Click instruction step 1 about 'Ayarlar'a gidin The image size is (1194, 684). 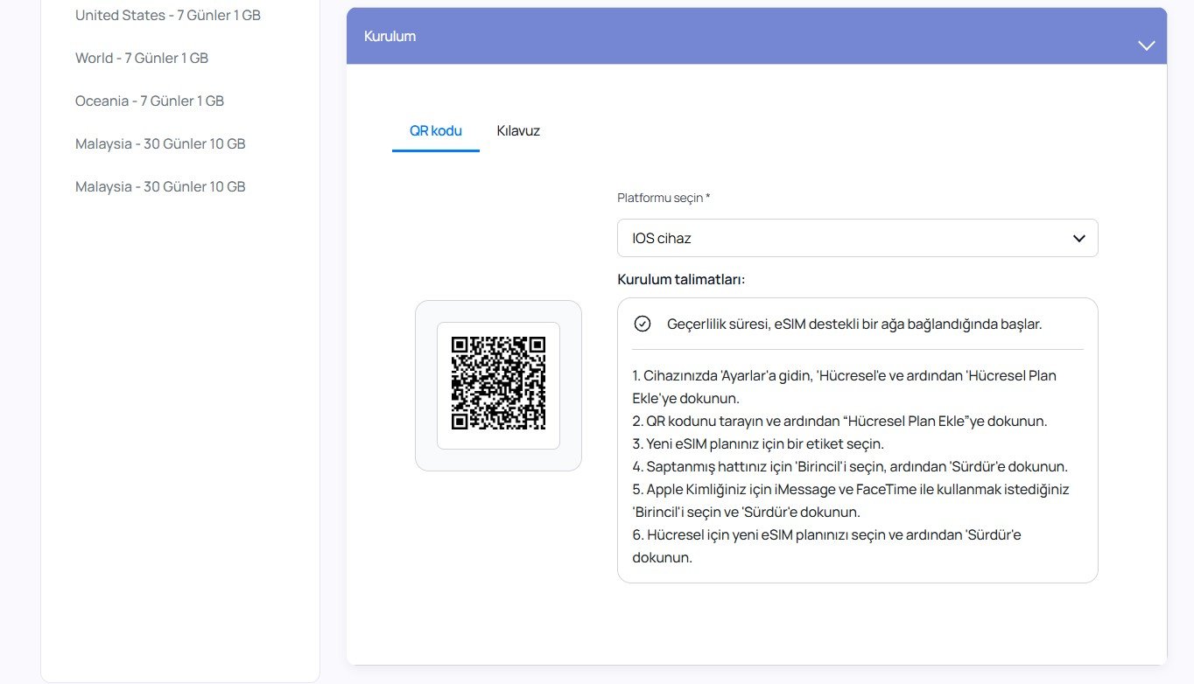tap(845, 387)
